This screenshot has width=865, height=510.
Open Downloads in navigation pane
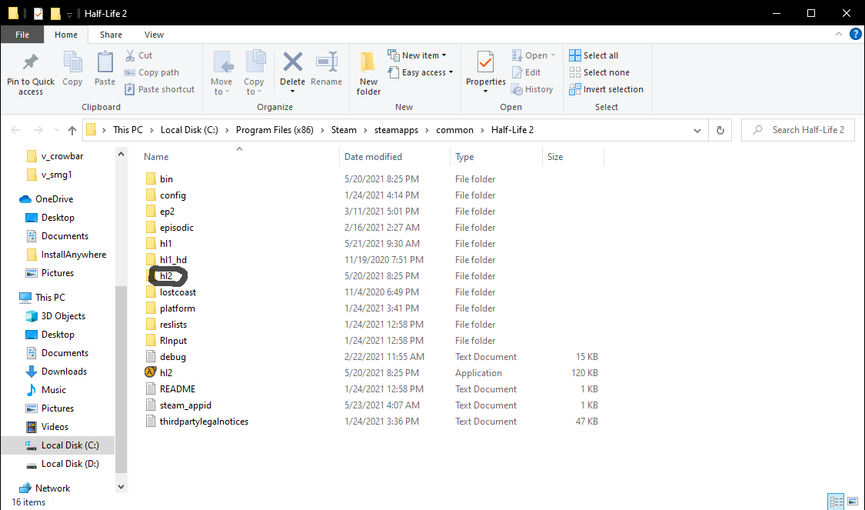pyautogui.click(x=64, y=372)
